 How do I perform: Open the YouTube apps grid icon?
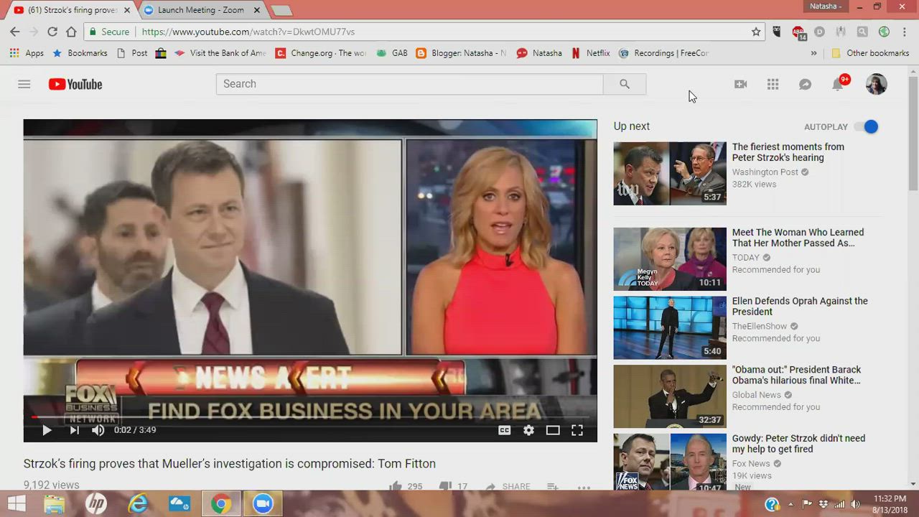[773, 84]
